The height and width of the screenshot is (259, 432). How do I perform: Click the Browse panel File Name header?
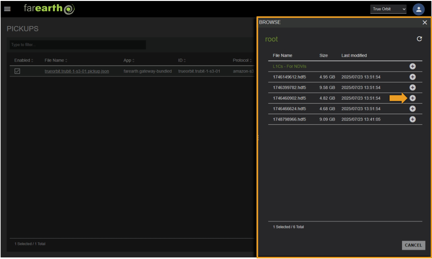[282, 55]
